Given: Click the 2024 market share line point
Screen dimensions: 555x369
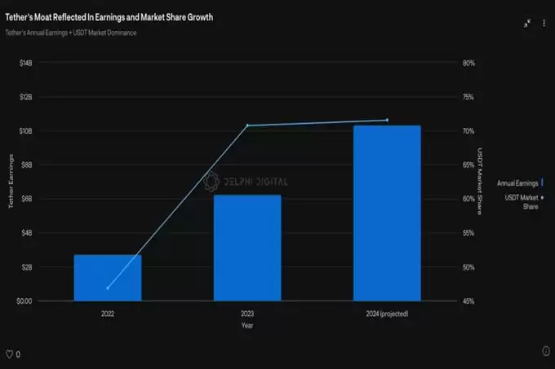Looking at the screenshot, I should tap(387, 120).
